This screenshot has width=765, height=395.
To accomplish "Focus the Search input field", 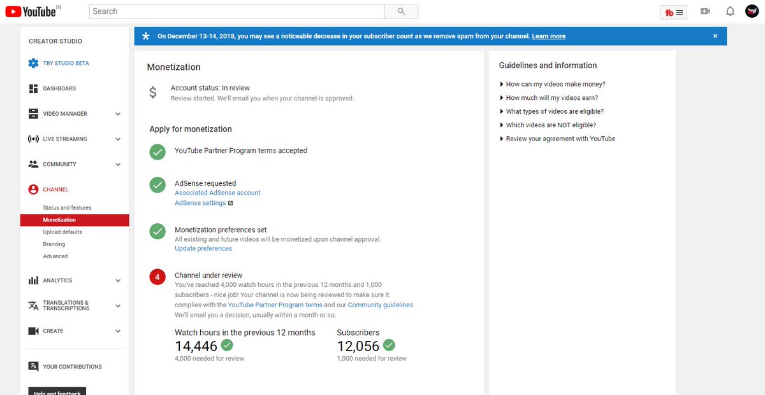I will pyautogui.click(x=237, y=11).
